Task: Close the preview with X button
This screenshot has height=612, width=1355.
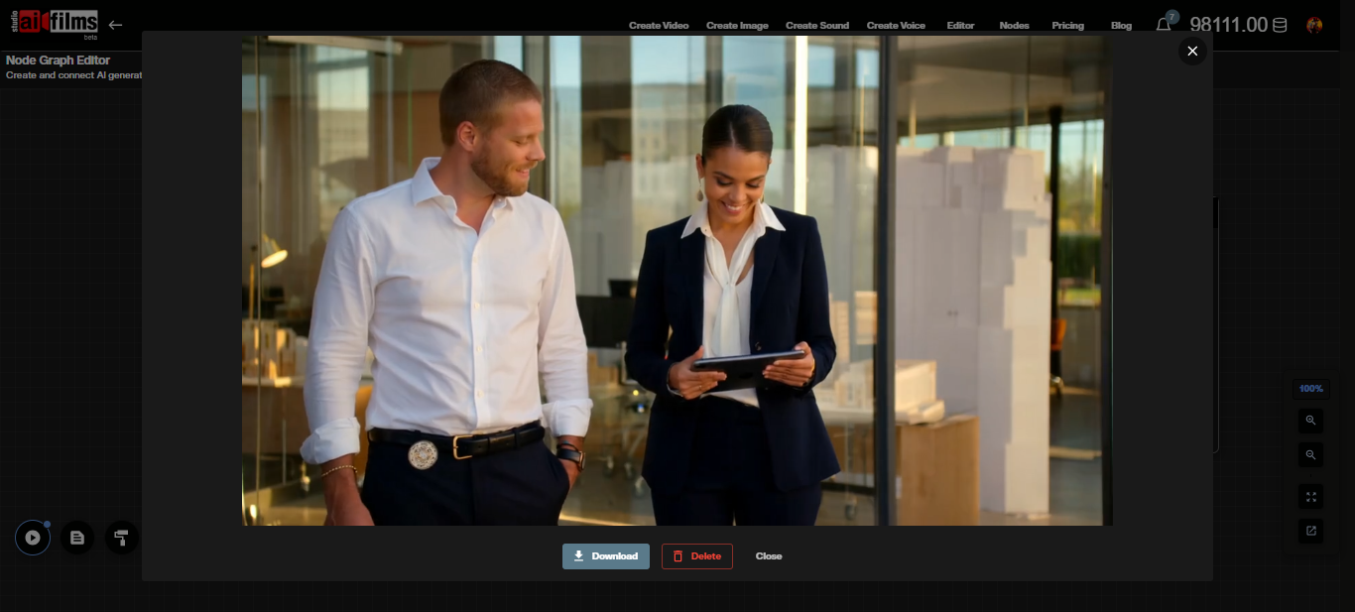Action: (1192, 51)
